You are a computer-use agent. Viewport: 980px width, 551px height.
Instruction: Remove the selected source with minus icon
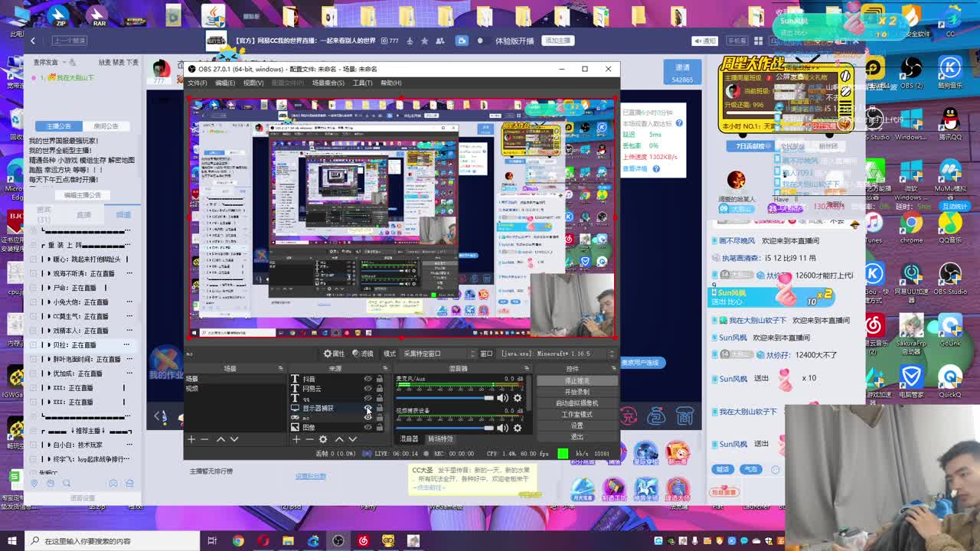point(309,439)
